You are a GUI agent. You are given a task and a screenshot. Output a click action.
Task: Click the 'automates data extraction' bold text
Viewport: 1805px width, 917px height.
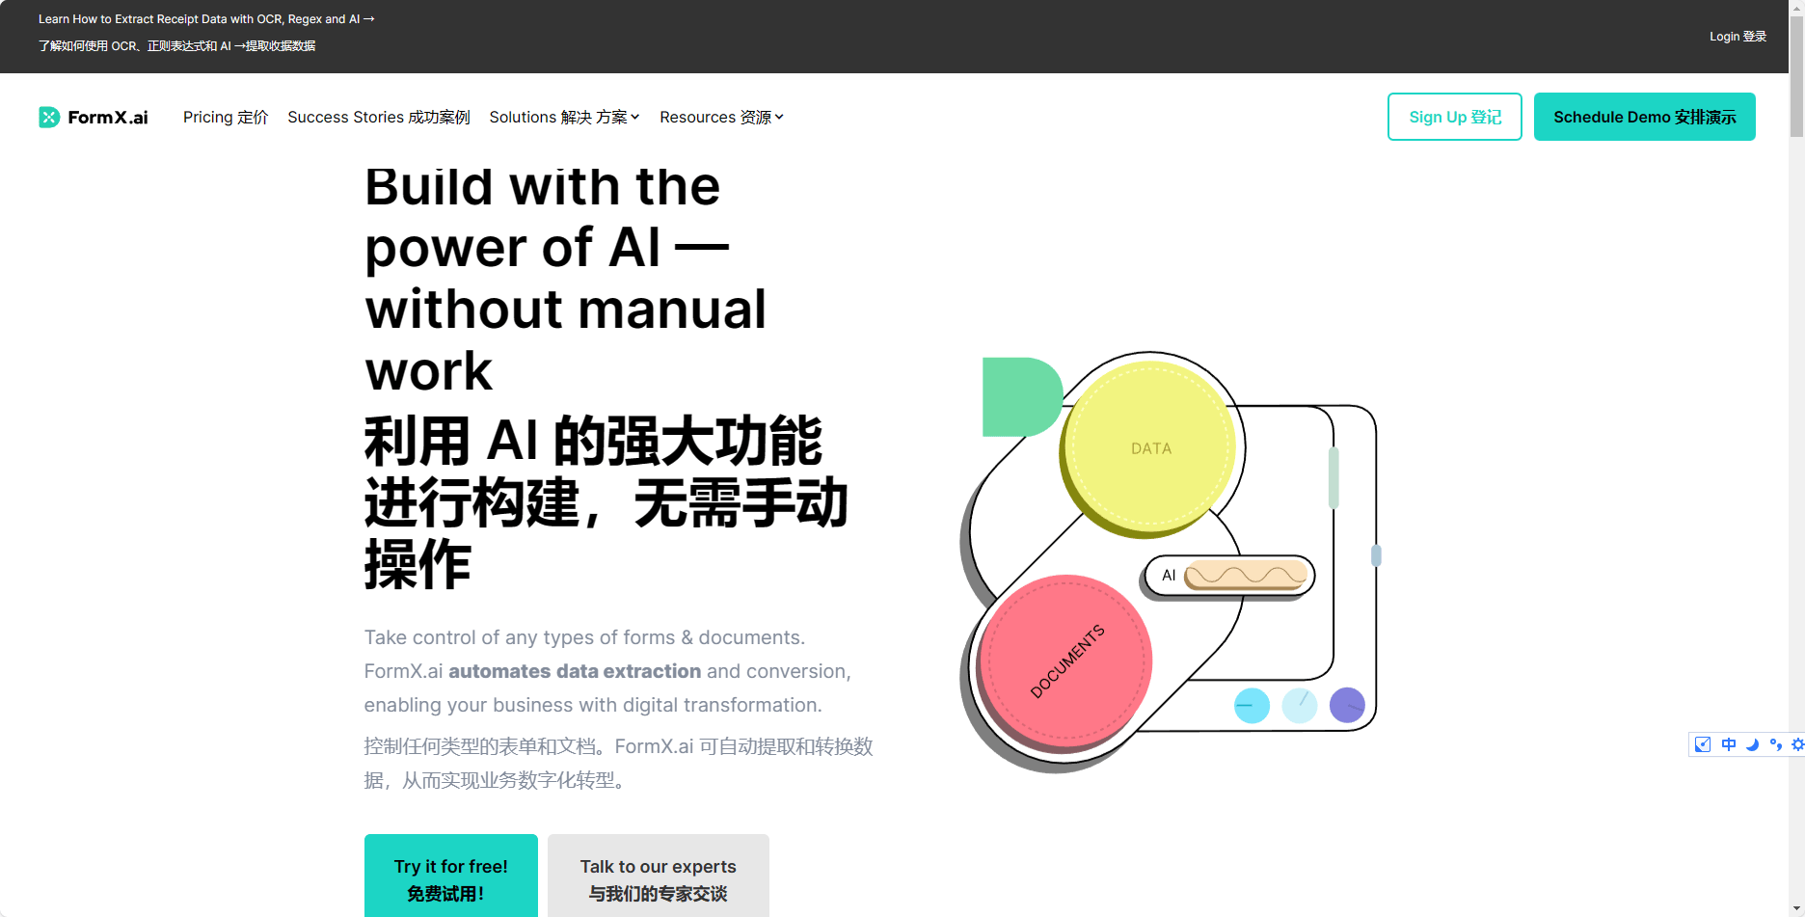point(575,671)
